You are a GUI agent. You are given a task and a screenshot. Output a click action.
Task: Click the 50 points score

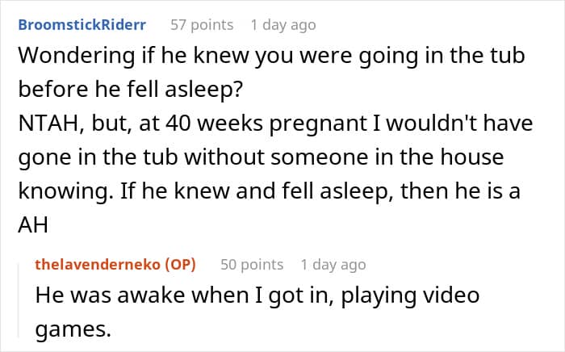coord(252,264)
